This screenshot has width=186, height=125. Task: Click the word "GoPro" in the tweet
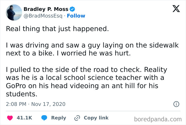[x=16, y=86]
